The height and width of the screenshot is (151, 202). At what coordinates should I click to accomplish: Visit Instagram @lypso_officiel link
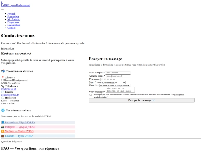[x=18, y=127]
